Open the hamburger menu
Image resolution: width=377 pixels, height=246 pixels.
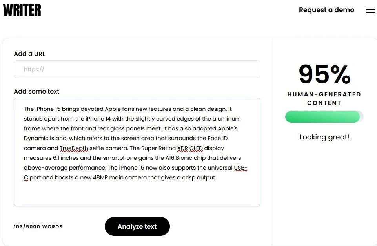coord(370,10)
